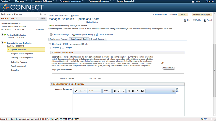The width and height of the screenshot is (216, 121).
Task: Click the Export icon
Action: click(x=205, y=20)
